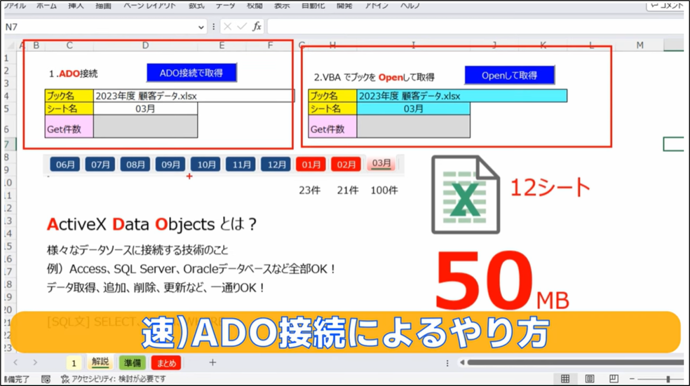690x386 pixels.
Task: Select the まとめ sheet tab
Action: click(x=166, y=362)
